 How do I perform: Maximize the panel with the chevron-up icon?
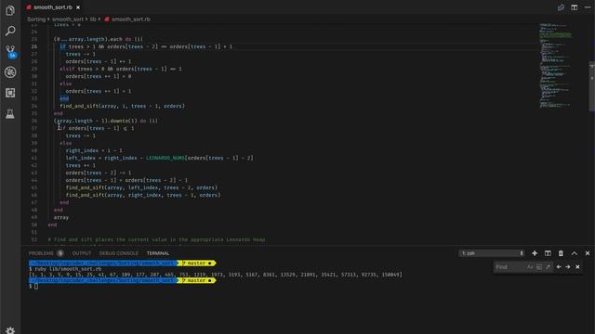point(575,253)
